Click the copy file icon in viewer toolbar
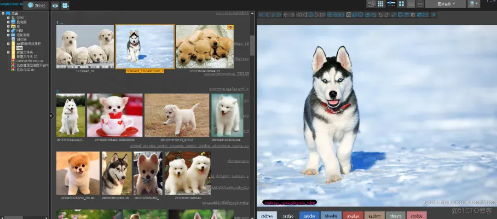The height and width of the screenshot is (219, 497). pos(400,15)
